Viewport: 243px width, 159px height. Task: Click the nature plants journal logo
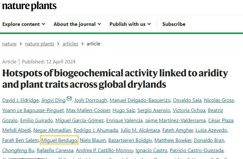(x=29, y=6)
